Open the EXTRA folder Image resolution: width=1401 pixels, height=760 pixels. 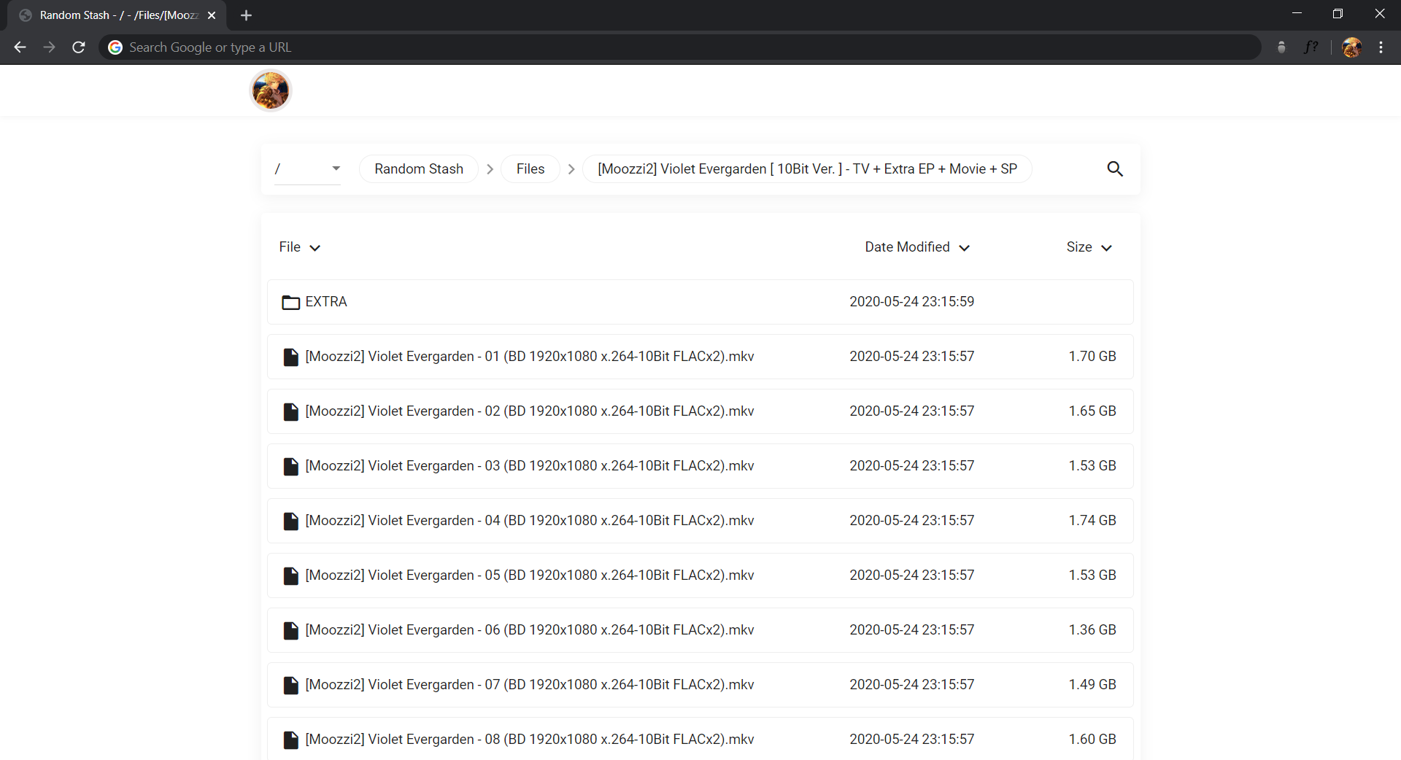(x=700, y=302)
